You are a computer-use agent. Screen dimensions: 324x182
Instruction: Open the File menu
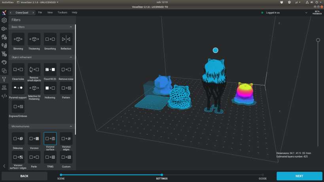40,13
